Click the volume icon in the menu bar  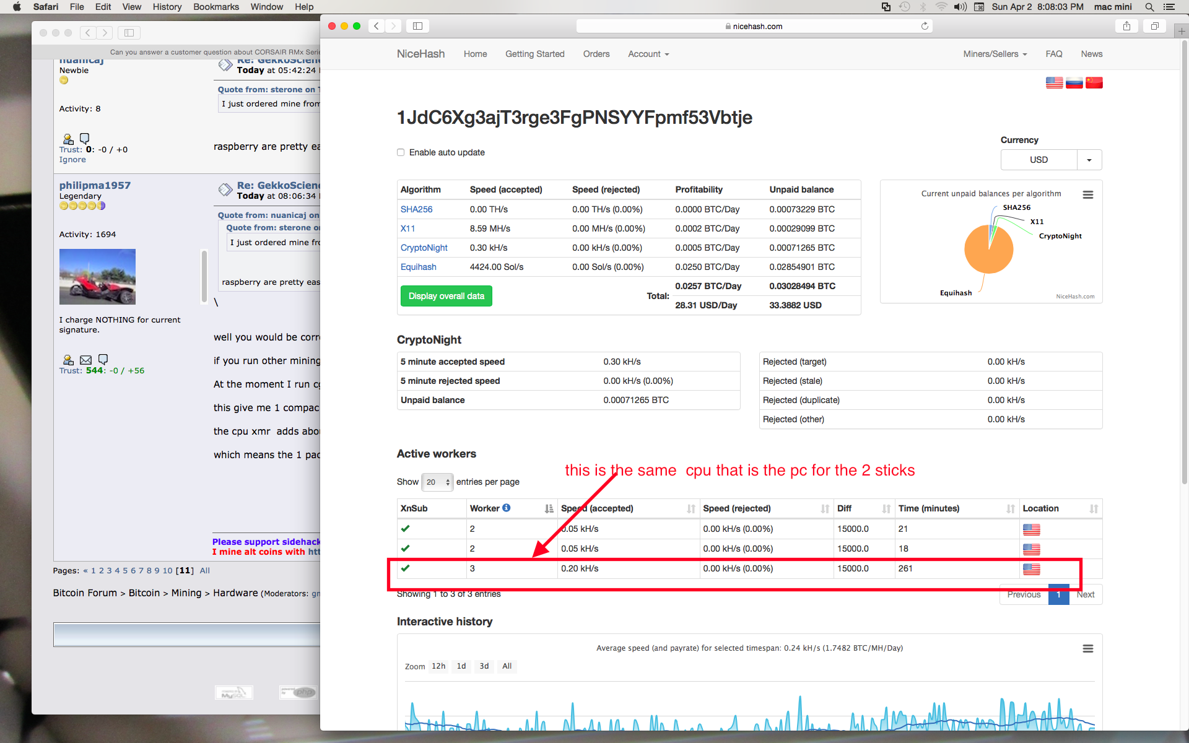click(x=960, y=7)
